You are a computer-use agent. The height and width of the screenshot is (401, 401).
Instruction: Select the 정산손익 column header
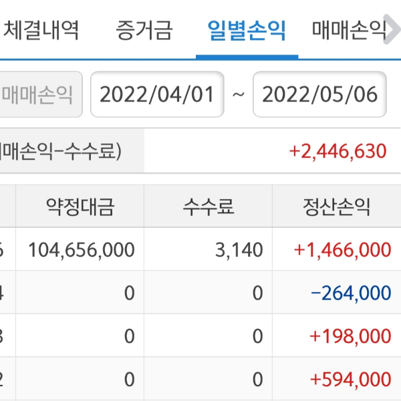(x=336, y=207)
